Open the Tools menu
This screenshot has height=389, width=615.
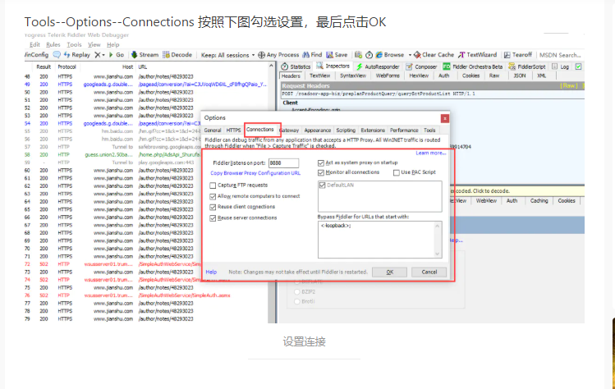pyautogui.click(x=74, y=44)
